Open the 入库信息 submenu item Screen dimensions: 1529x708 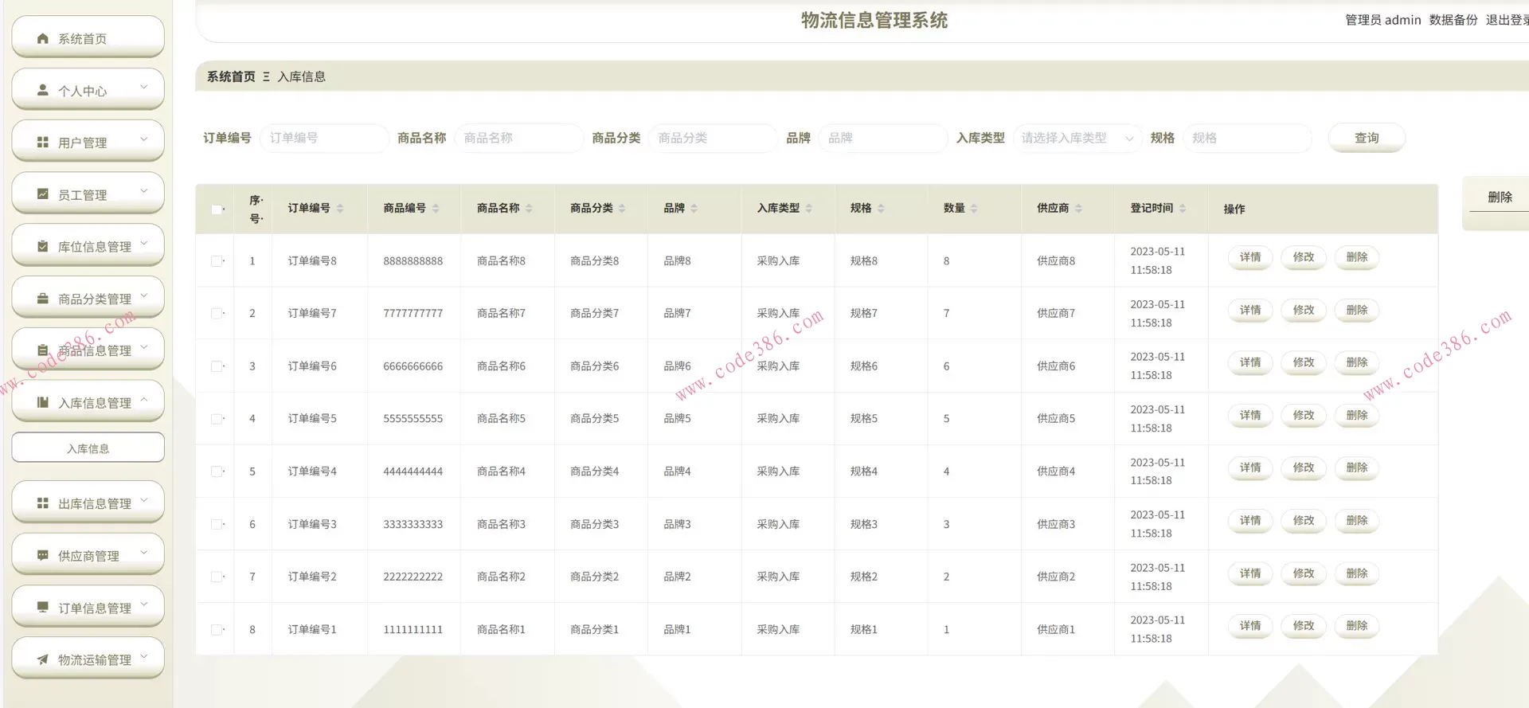pyautogui.click(x=88, y=448)
